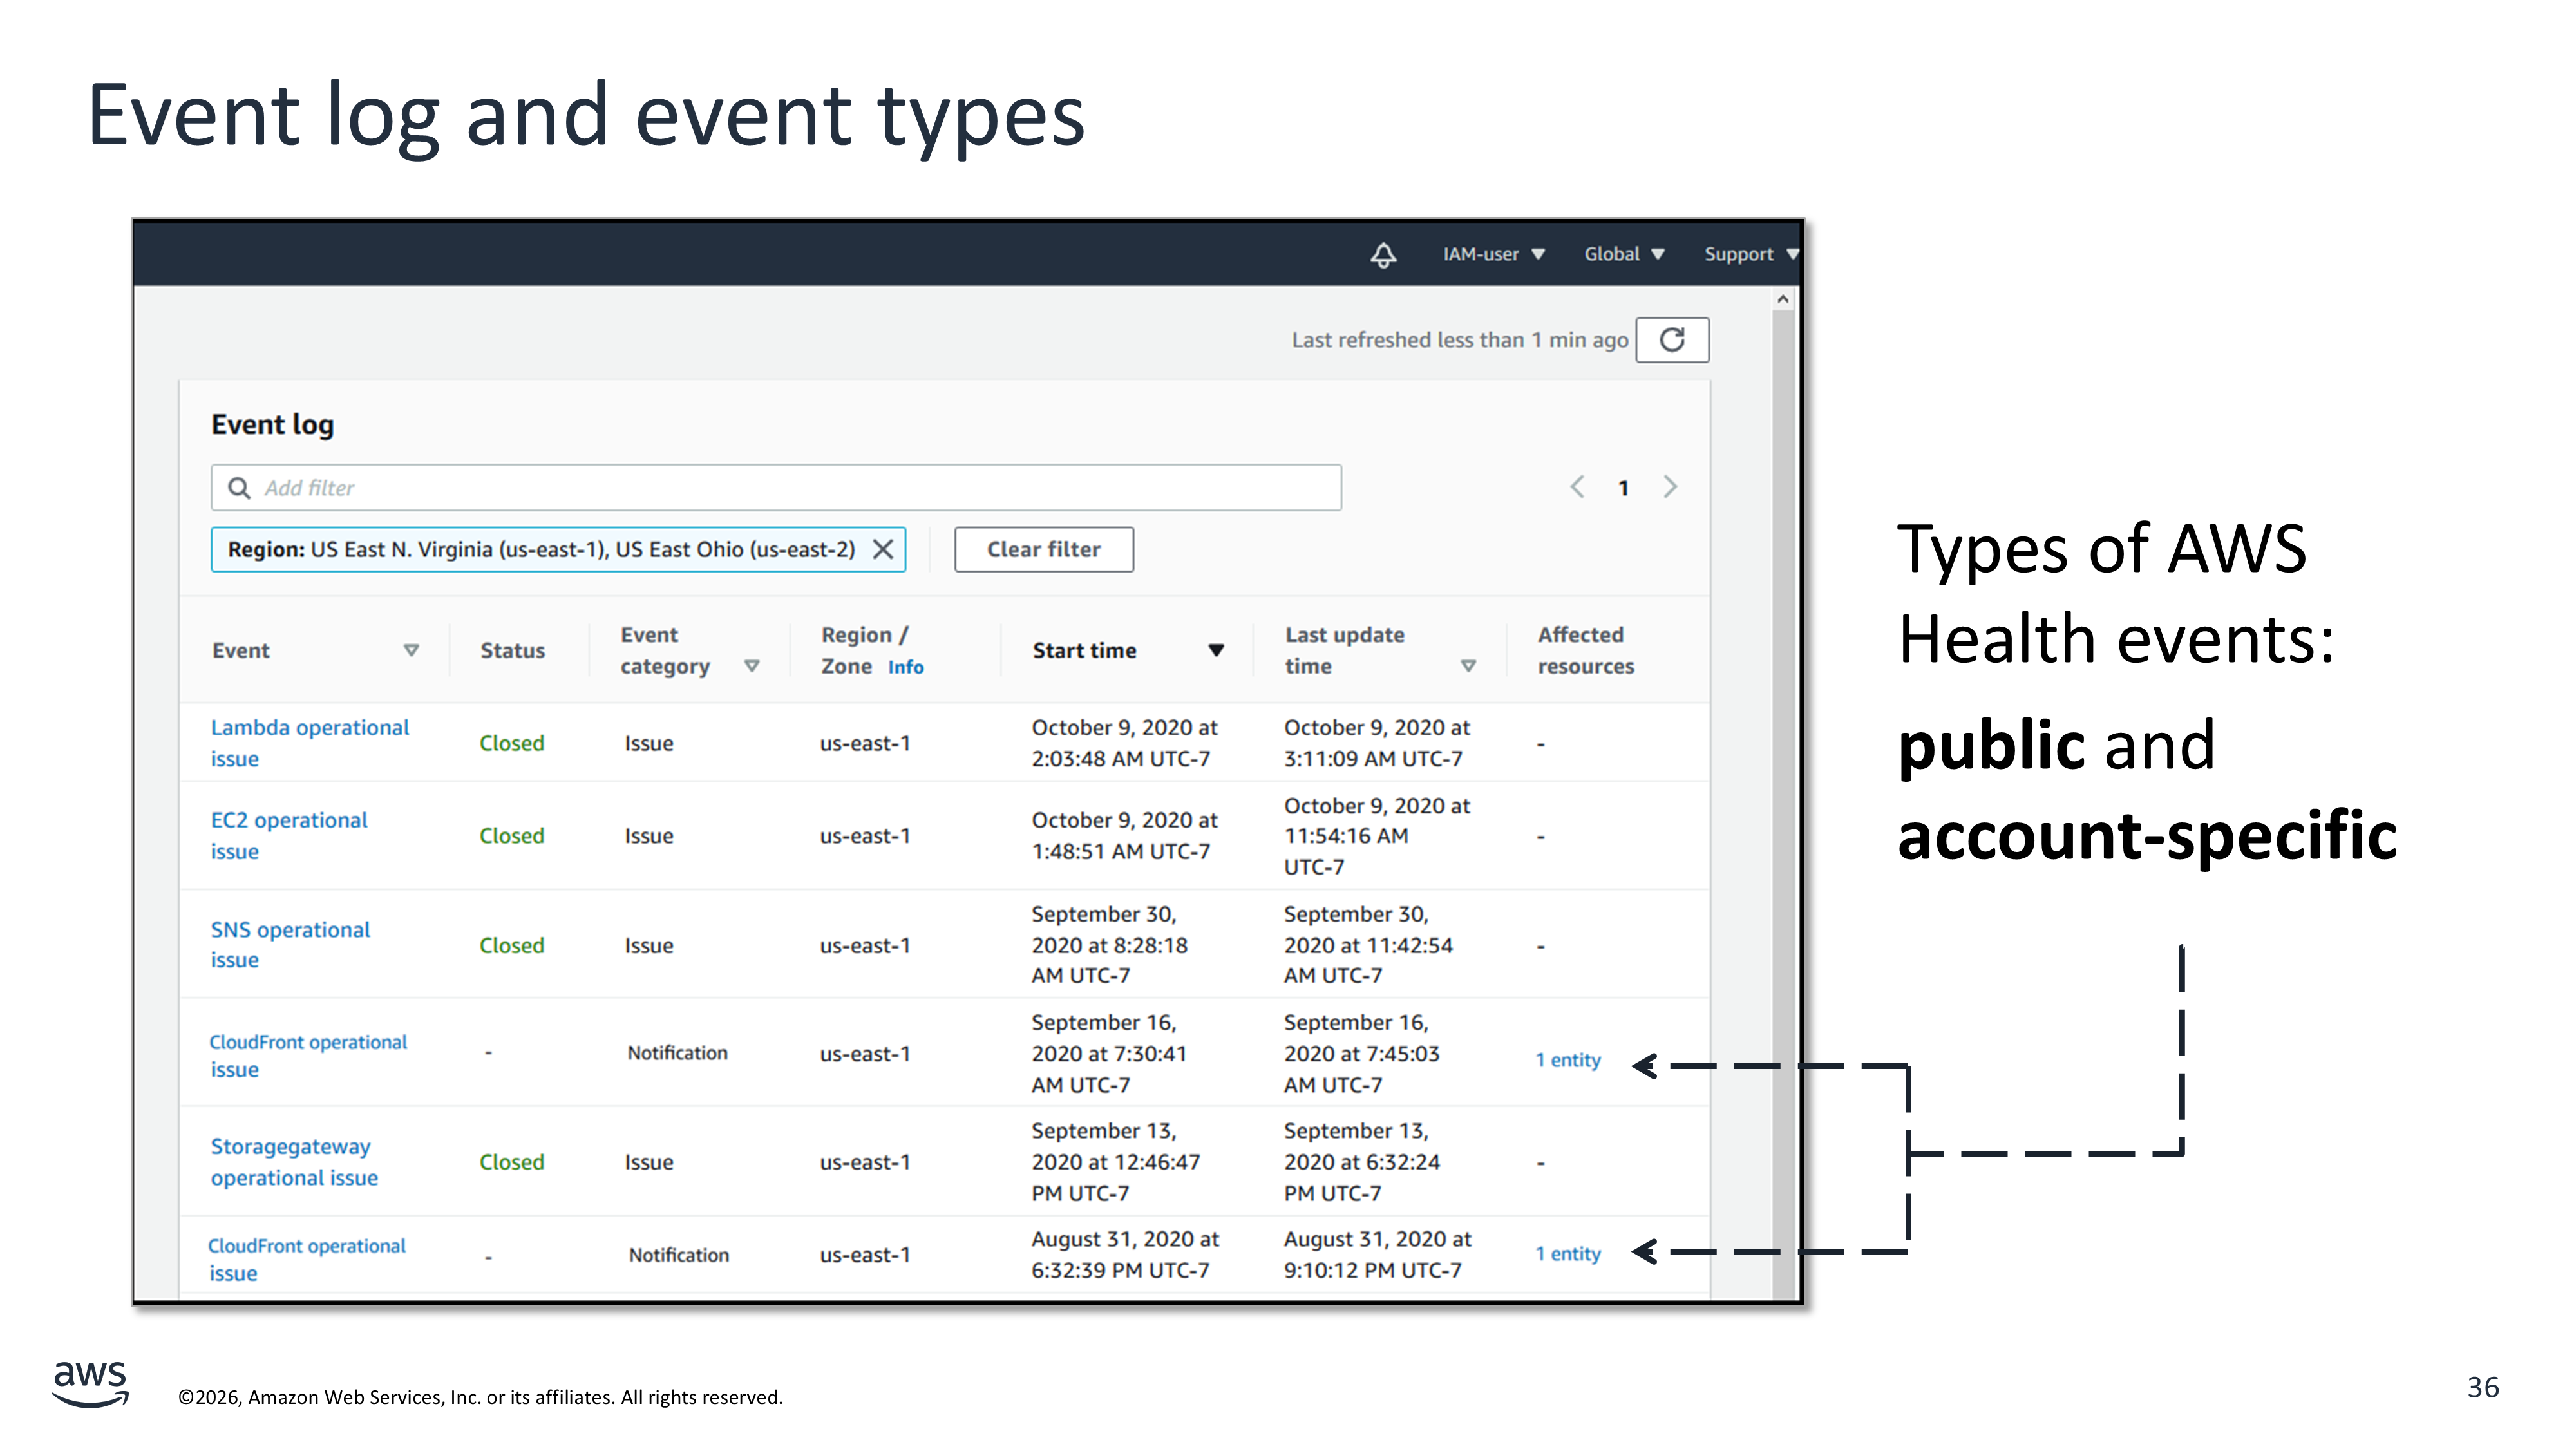2576x1449 pixels.
Task: Click Info link next to Zone
Action: tap(905, 667)
